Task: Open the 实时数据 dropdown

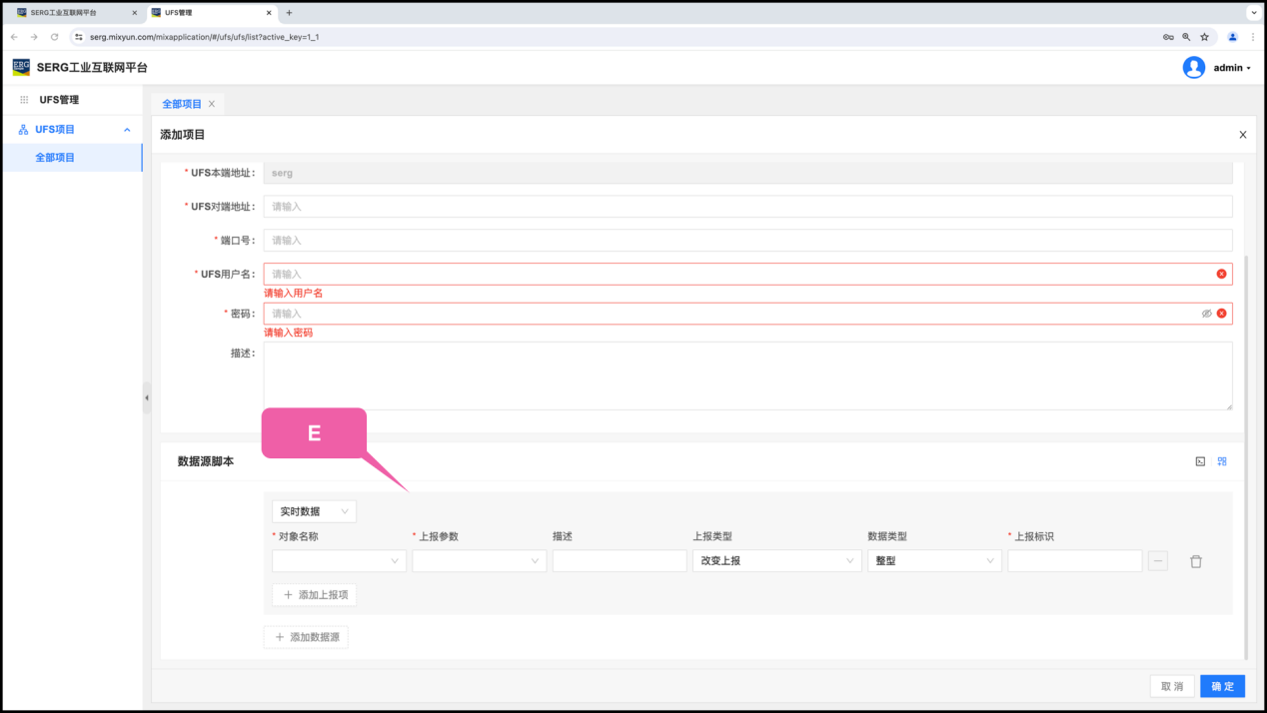Action: pyautogui.click(x=314, y=511)
